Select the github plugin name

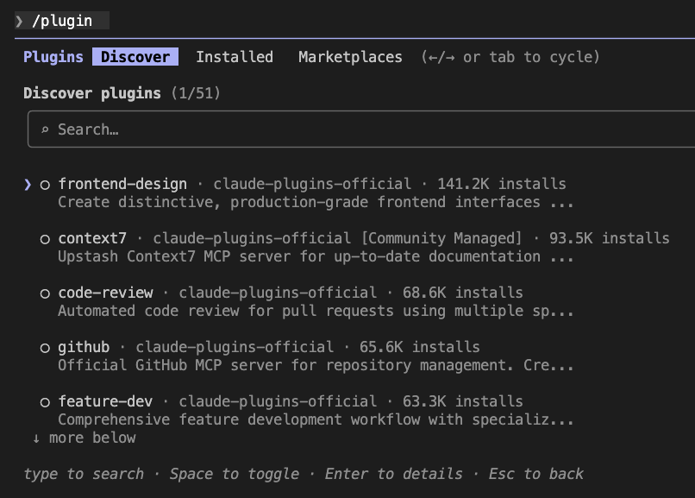click(x=84, y=347)
